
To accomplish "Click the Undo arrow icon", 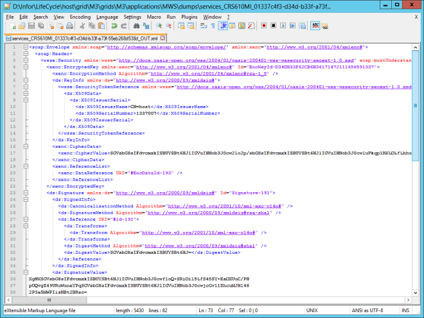I will coord(114,26).
